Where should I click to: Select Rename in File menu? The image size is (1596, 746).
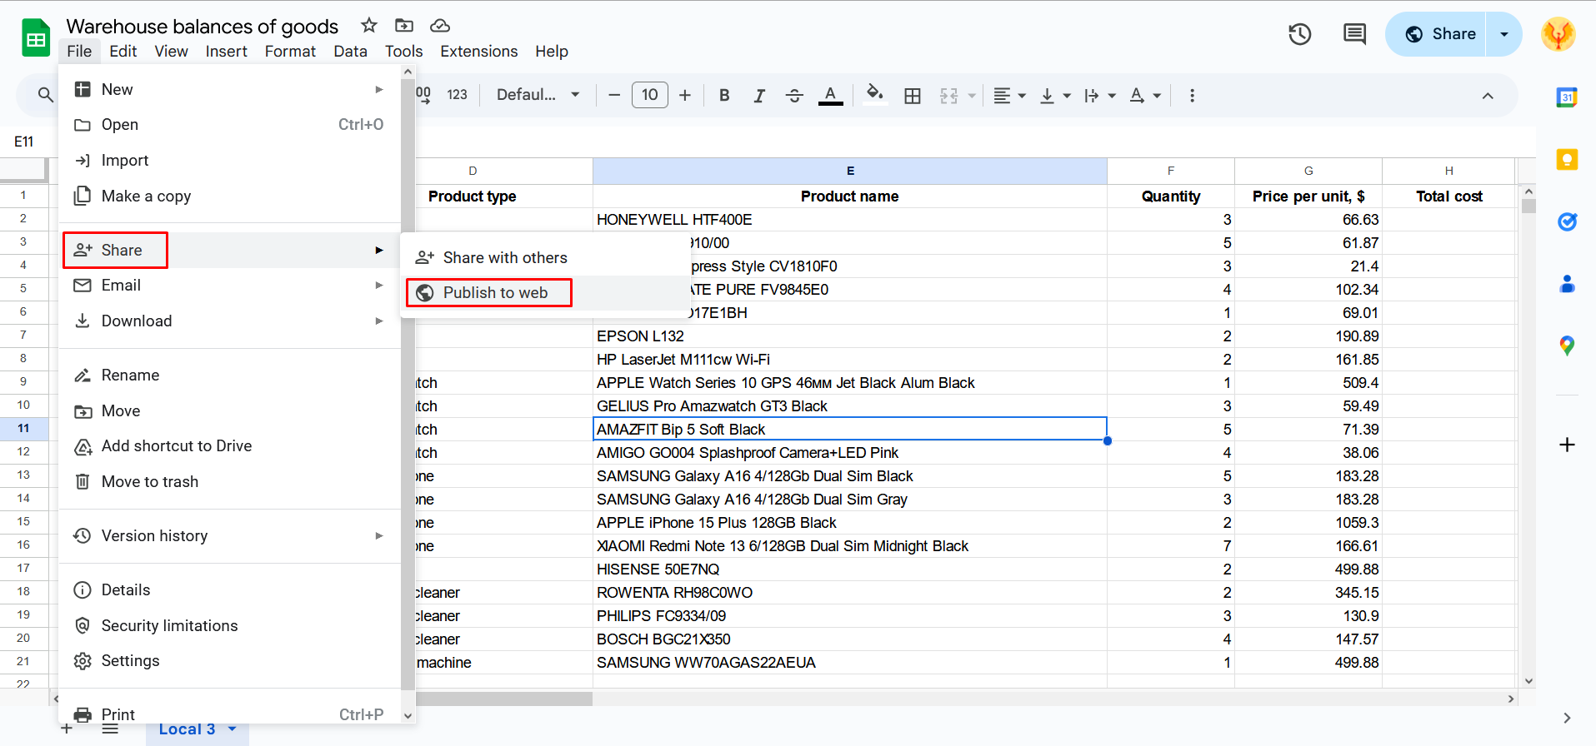coord(230,375)
